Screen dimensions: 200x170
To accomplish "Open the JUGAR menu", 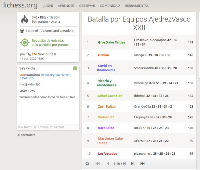I will coord(48,6).
